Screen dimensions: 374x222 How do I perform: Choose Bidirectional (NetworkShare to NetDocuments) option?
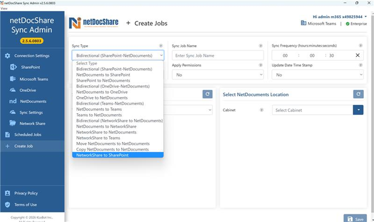[118, 121]
